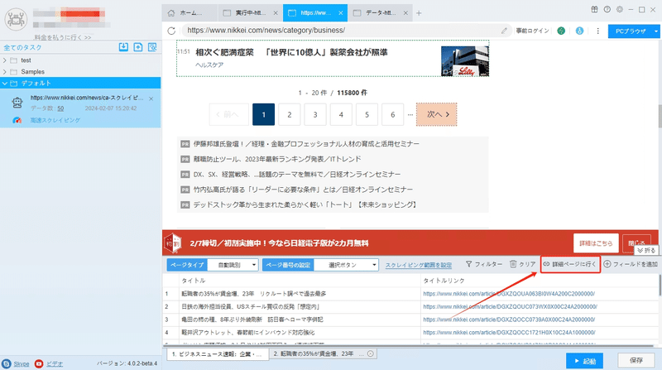662x370 pixels.
Task: Open the 伊藤邦雄氏登壇 PR link
Action: [306, 144]
